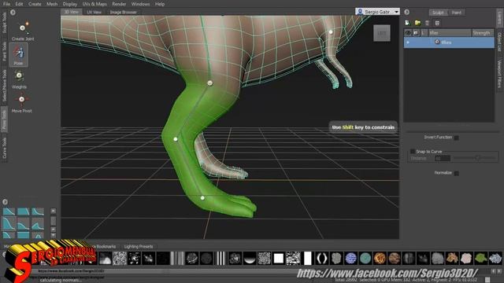Click the yellow folder icon in Layers panel

tap(417, 23)
